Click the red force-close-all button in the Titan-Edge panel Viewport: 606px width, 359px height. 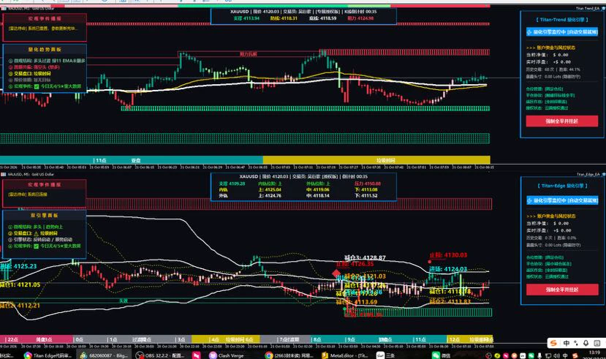click(x=562, y=290)
